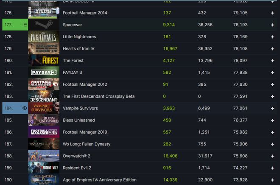280x185 pixels.
Task: Click the list icon on row 177
Action: click(x=25, y=25)
